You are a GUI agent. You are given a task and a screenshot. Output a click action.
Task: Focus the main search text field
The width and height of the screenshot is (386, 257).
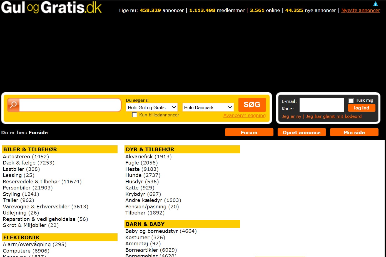(70, 105)
